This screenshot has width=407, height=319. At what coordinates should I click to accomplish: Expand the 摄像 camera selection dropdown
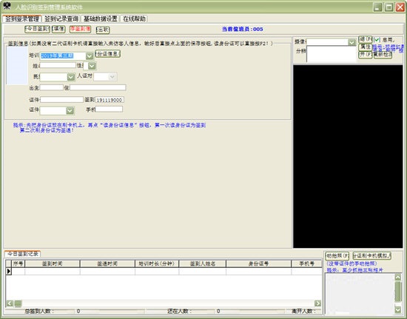(351, 42)
